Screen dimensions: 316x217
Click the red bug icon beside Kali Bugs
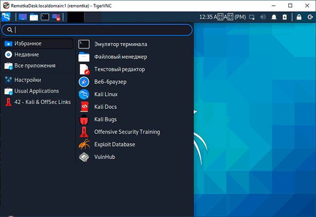(84, 120)
